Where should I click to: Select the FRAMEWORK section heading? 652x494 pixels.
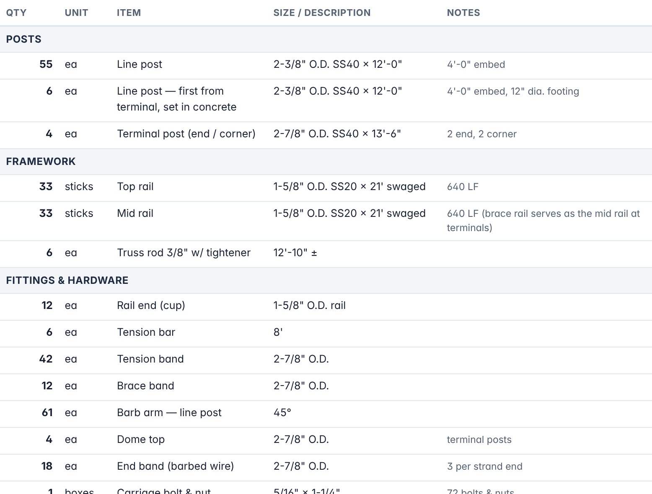click(41, 162)
